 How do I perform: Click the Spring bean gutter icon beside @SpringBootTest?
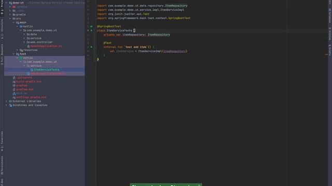coord(91,26)
